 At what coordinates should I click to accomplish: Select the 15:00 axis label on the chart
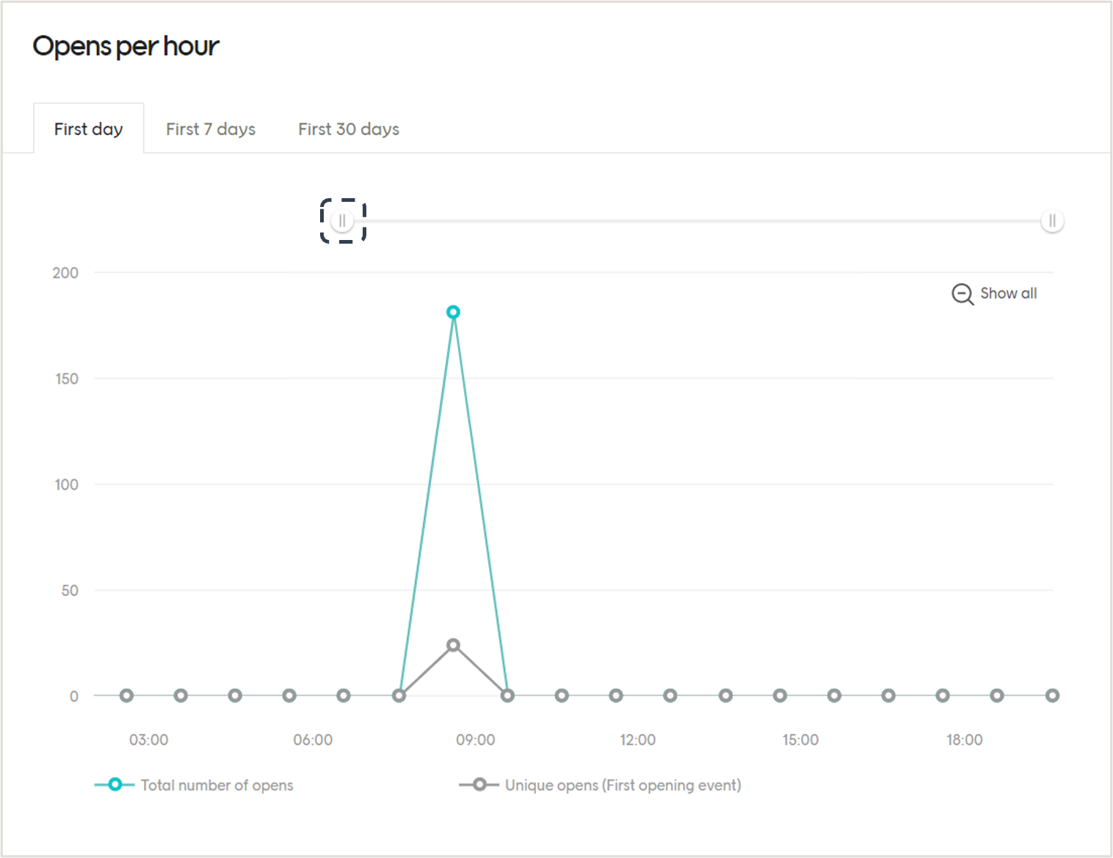click(801, 740)
